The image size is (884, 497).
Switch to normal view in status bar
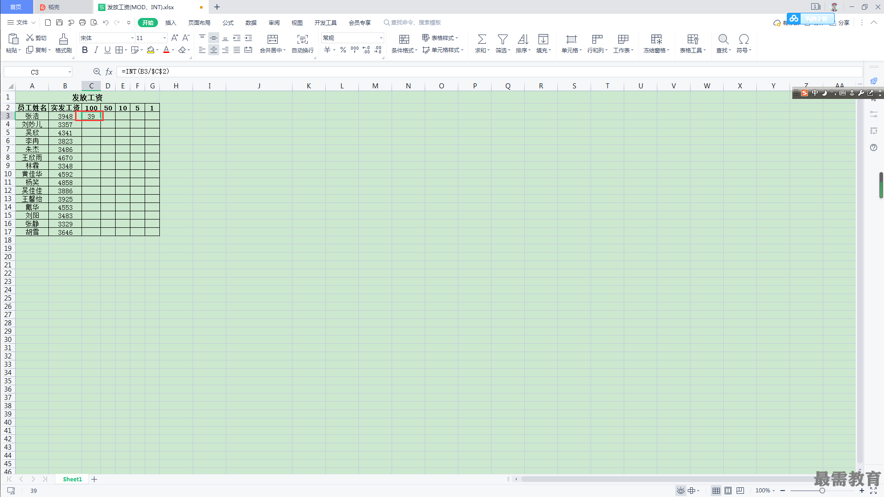pyautogui.click(x=716, y=491)
